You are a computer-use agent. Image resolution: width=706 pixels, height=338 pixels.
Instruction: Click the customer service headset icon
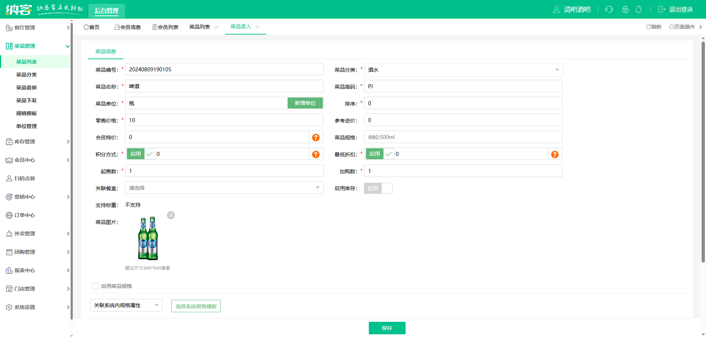[x=609, y=10]
